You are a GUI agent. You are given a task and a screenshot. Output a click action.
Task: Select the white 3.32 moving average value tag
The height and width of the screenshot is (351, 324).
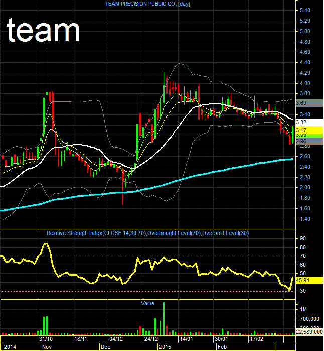click(x=309, y=122)
